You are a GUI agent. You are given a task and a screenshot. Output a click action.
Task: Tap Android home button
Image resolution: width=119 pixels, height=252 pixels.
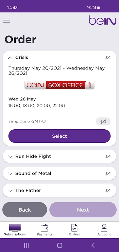tap(59, 245)
